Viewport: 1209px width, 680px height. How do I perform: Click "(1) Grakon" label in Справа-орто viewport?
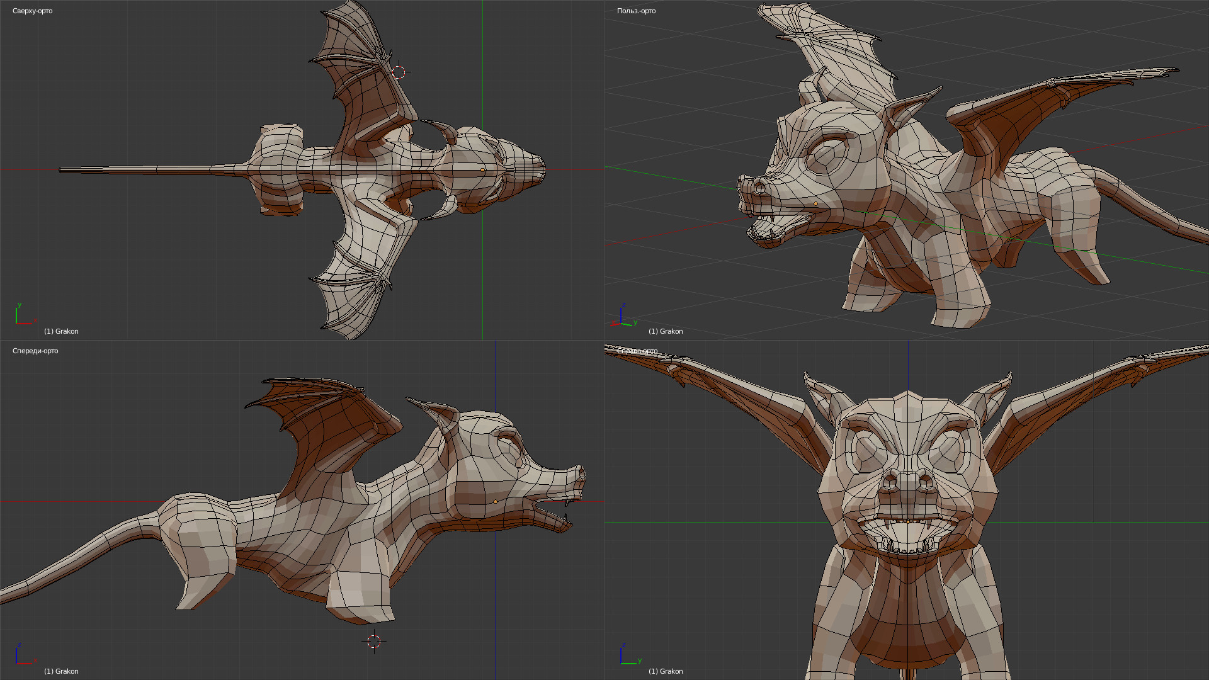click(666, 671)
